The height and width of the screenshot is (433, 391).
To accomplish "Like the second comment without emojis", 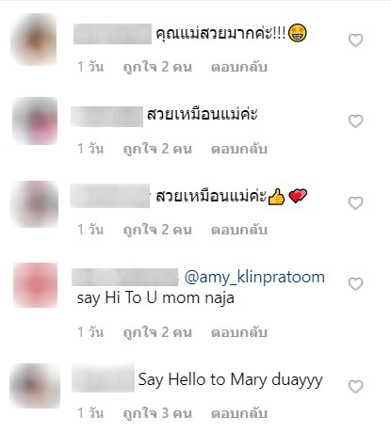I will 355,121.
